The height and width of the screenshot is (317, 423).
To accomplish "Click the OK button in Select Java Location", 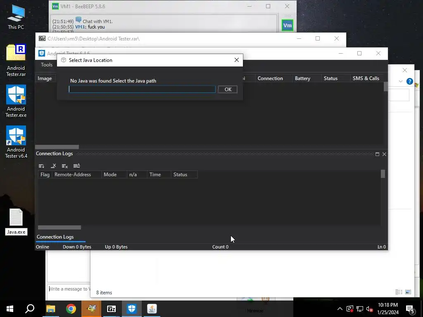I will click(228, 90).
